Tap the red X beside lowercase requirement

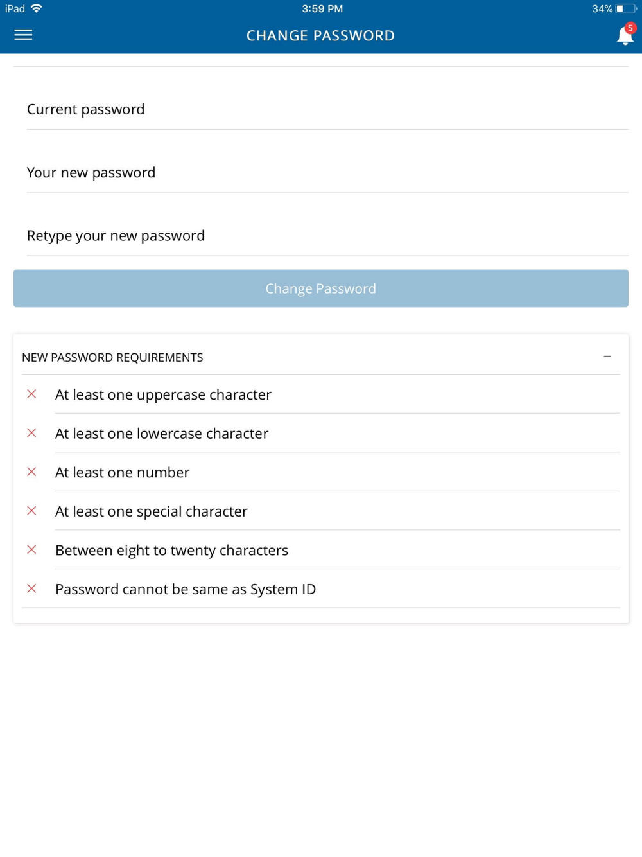[31, 433]
